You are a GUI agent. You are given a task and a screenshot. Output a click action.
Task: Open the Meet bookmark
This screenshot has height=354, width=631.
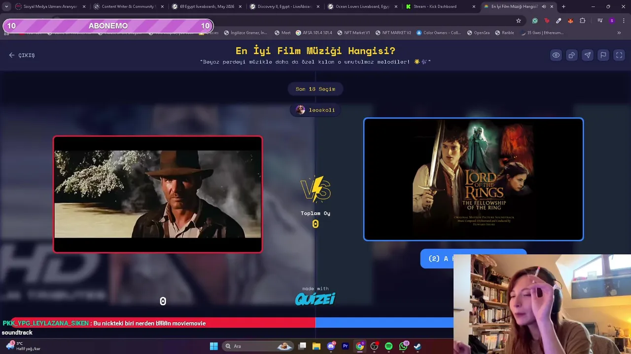pos(282,33)
